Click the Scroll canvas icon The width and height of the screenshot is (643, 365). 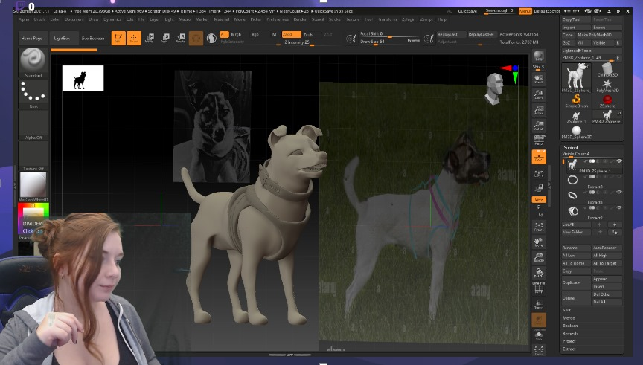pos(539,78)
